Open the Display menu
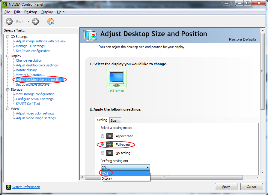This screenshot has height=195, width=268. coord(47,12)
